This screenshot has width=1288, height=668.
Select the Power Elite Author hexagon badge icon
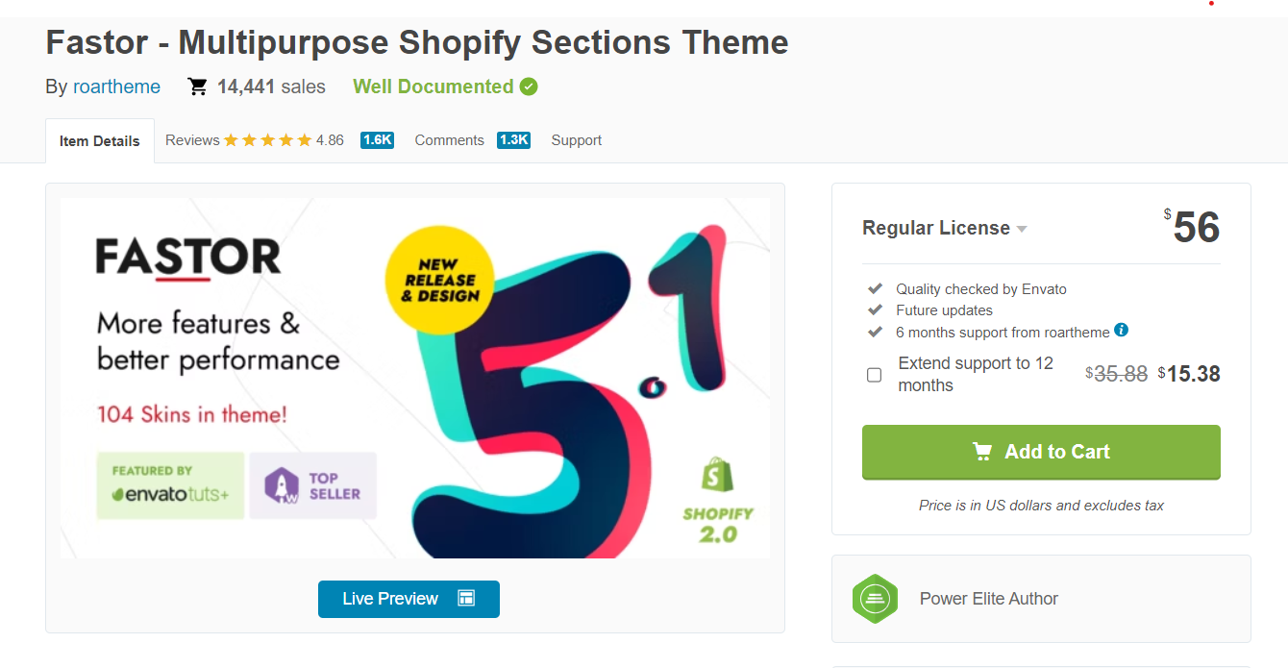point(875,599)
